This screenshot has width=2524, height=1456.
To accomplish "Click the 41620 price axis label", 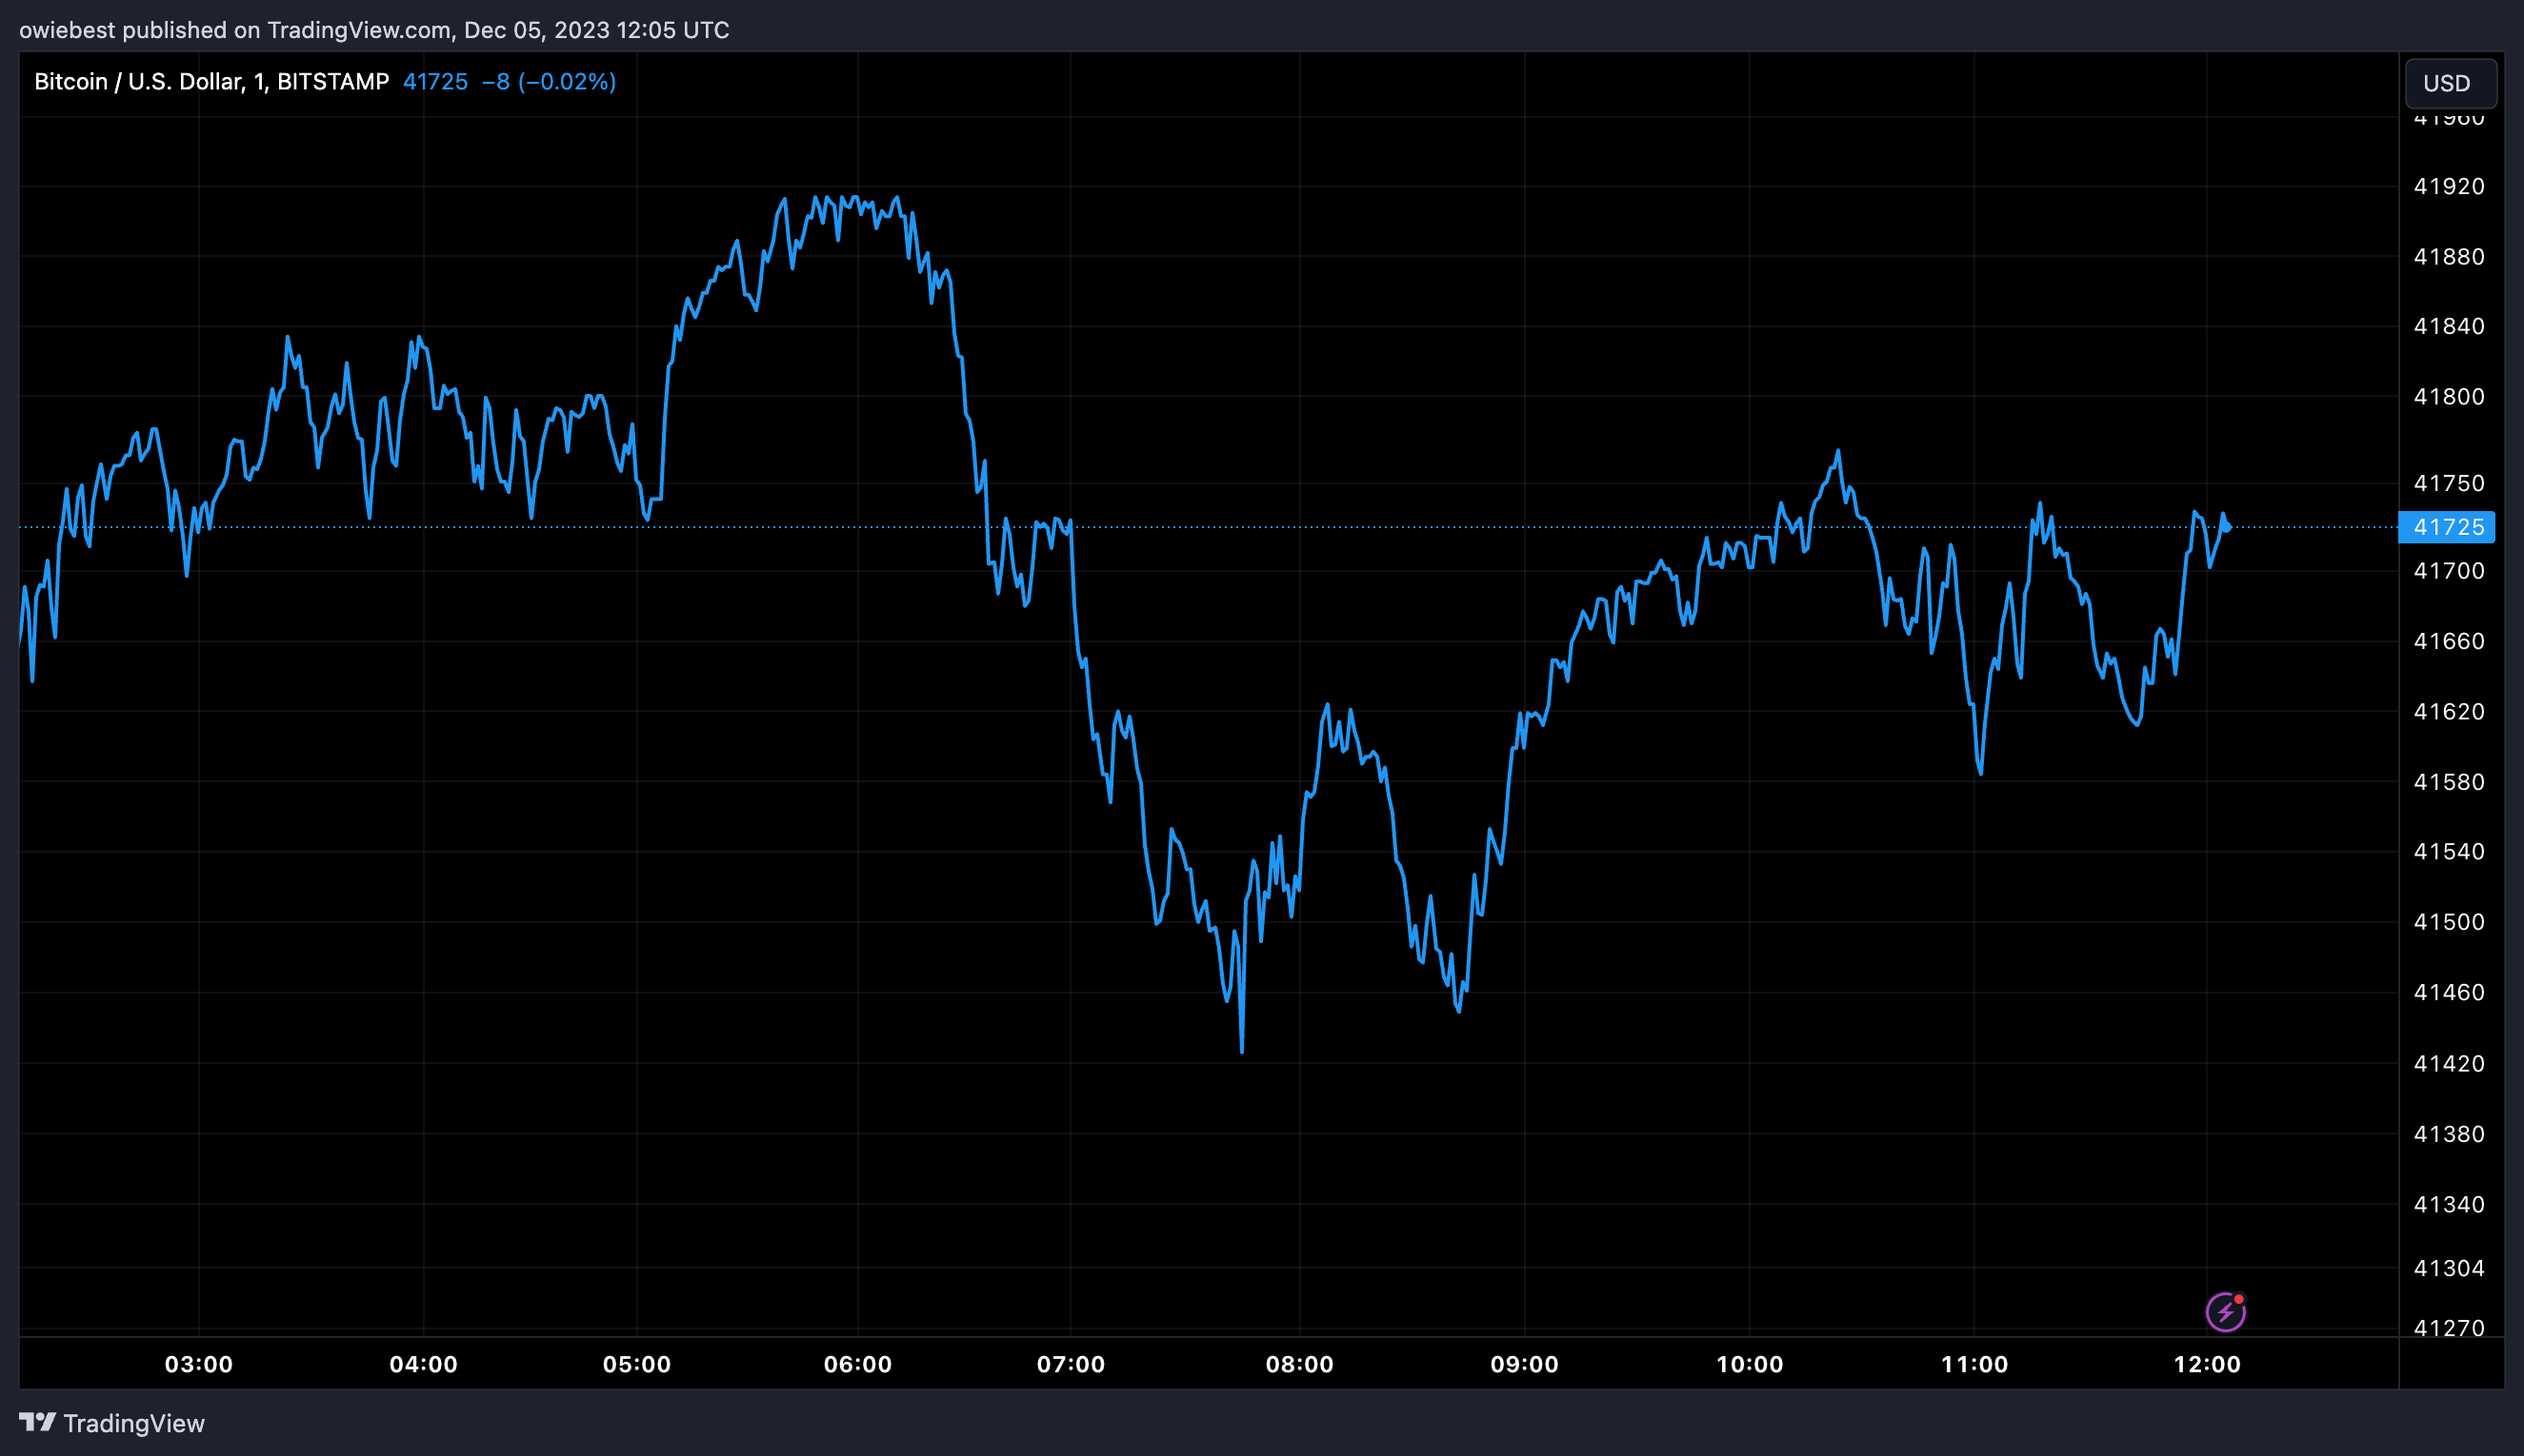I will point(2449,712).
